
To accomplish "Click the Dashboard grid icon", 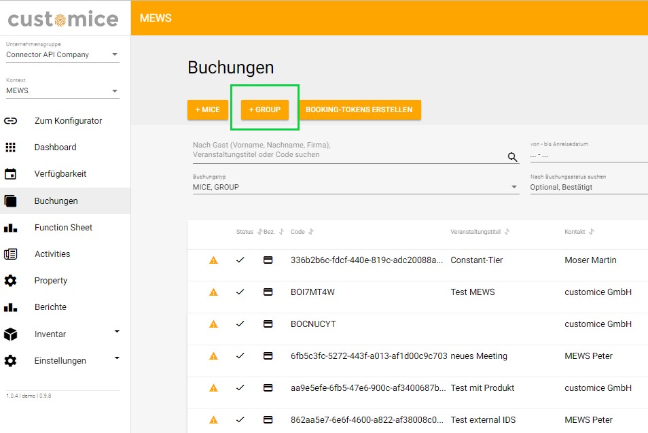I will tap(10, 148).
